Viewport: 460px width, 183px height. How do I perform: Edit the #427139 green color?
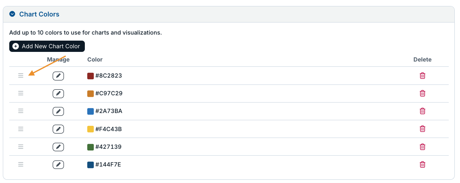(x=58, y=147)
